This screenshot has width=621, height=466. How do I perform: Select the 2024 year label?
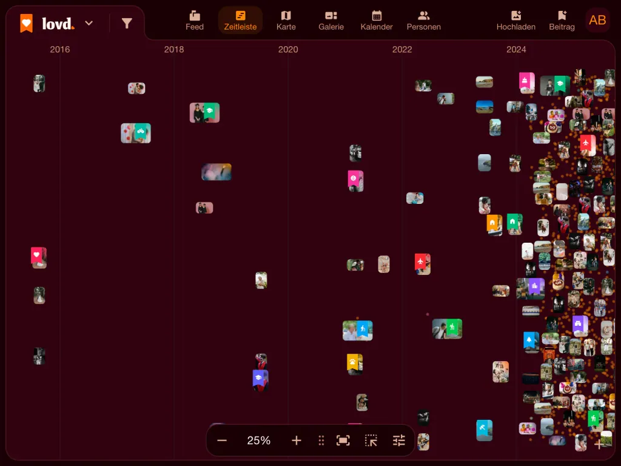click(x=516, y=50)
